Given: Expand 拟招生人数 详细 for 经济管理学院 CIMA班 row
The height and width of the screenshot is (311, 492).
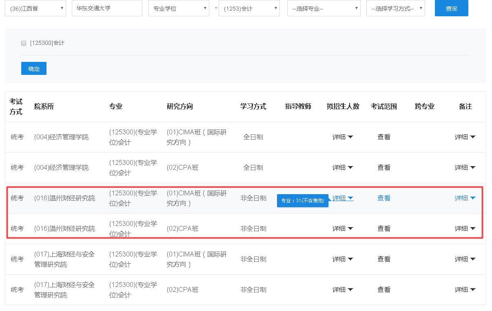Looking at the screenshot, I should pos(343,137).
